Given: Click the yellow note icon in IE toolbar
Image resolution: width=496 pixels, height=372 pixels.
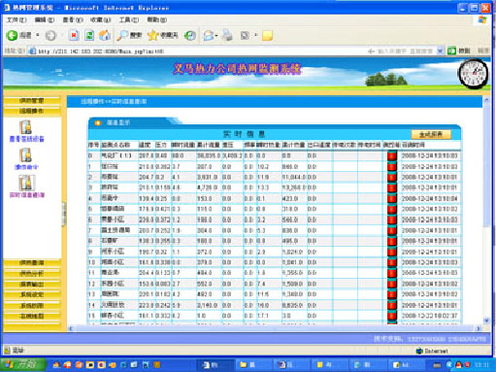Looking at the screenshot, I should tap(267, 35).
